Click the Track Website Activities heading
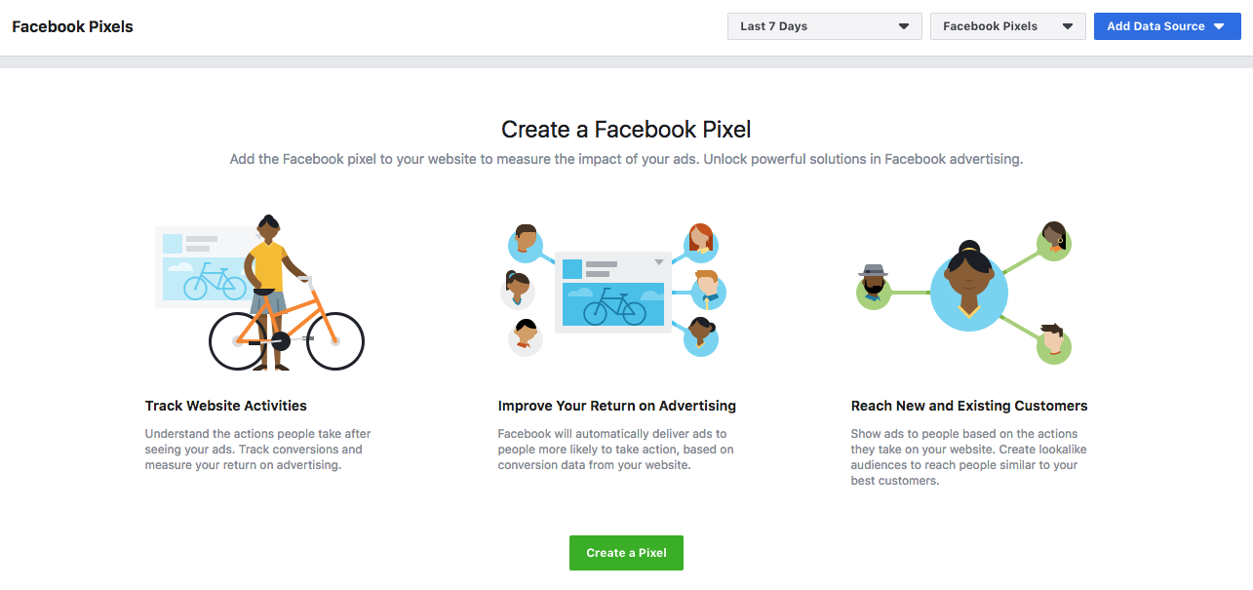Screen dimensions: 1253x590 coord(226,406)
